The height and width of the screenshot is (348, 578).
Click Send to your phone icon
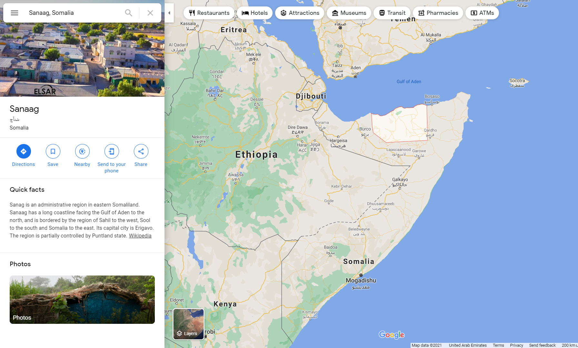click(112, 151)
